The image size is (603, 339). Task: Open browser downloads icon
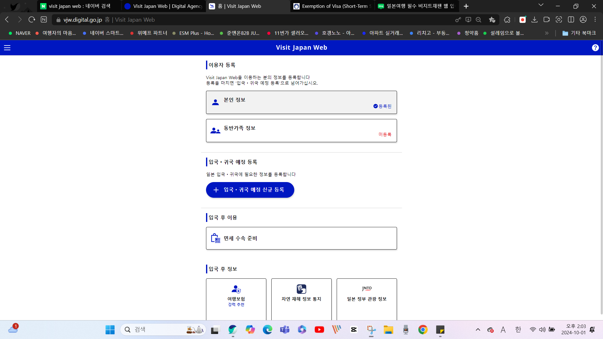(x=534, y=20)
